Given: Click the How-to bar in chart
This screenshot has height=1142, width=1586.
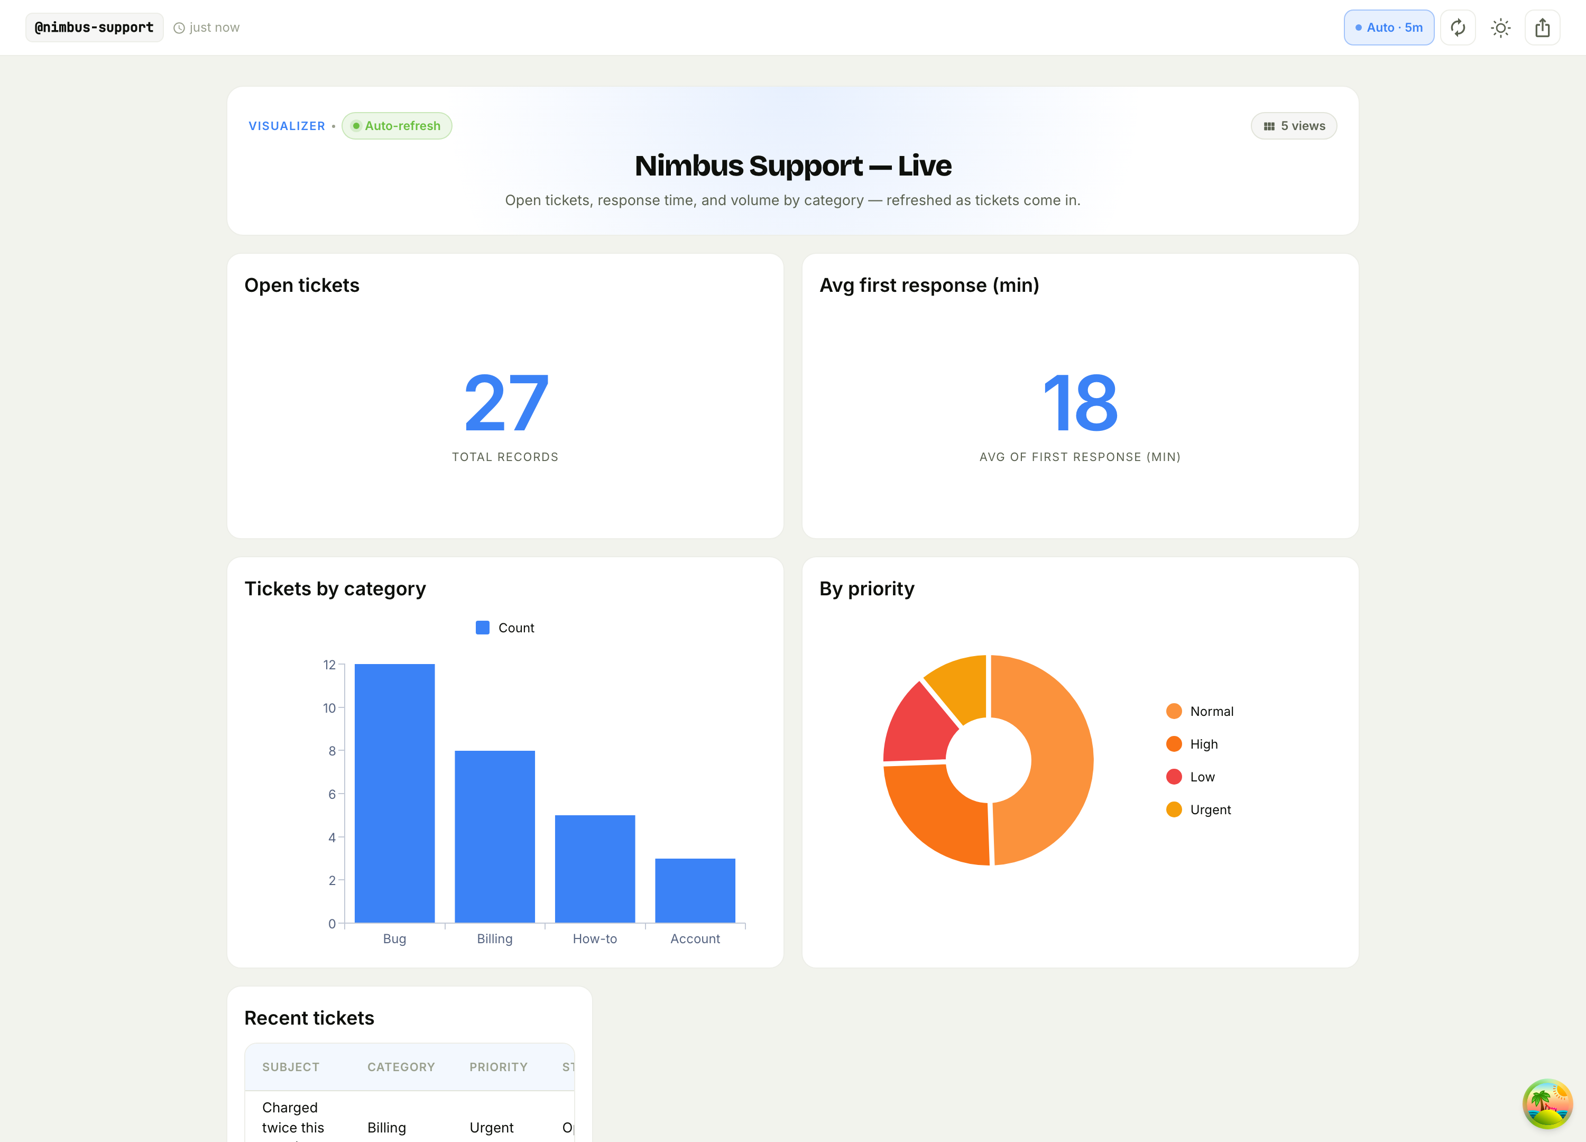Looking at the screenshot, I should click(x=594, y=869).
